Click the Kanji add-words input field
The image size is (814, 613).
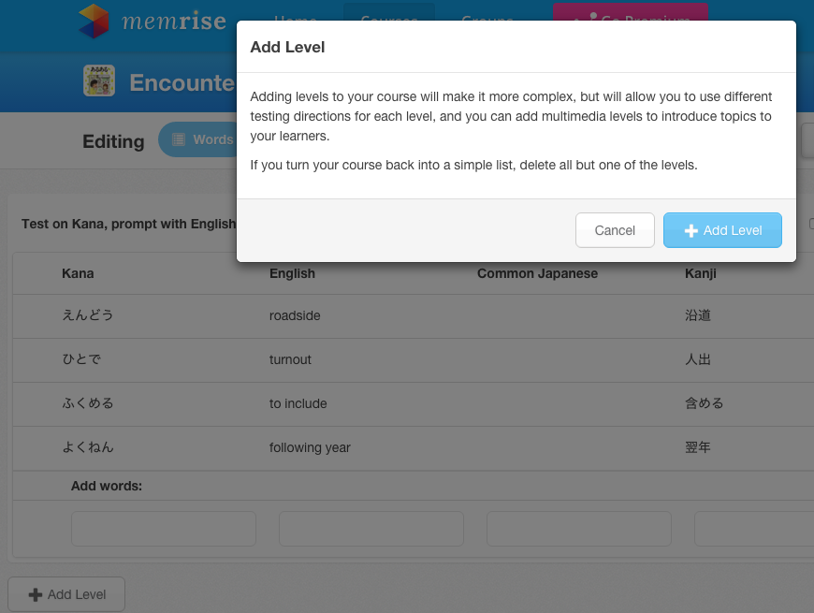(x=754, y=529)
